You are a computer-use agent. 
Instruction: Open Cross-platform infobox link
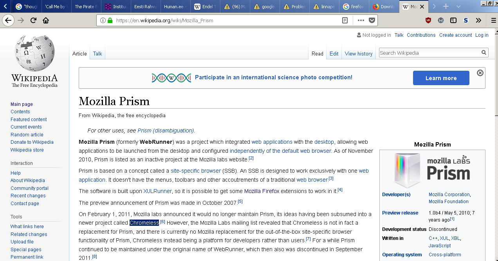point(445,255)
